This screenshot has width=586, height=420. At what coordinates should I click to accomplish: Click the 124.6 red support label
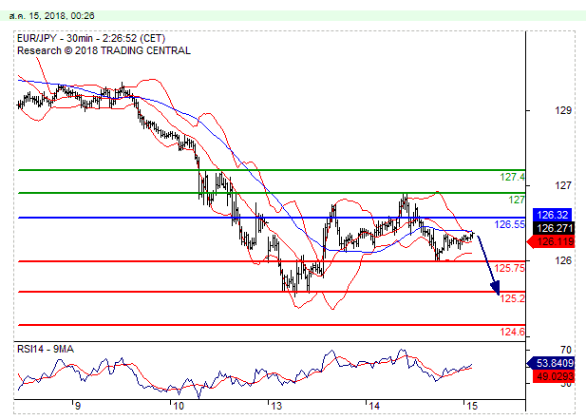tap(512, 332)
